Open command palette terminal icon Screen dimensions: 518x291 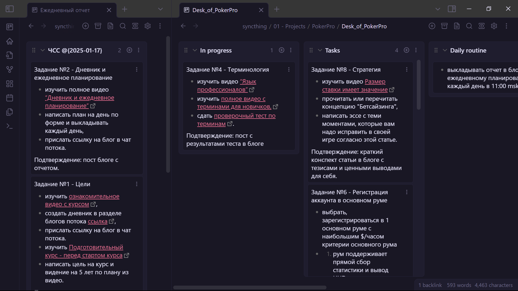click(x=10, y=126)
